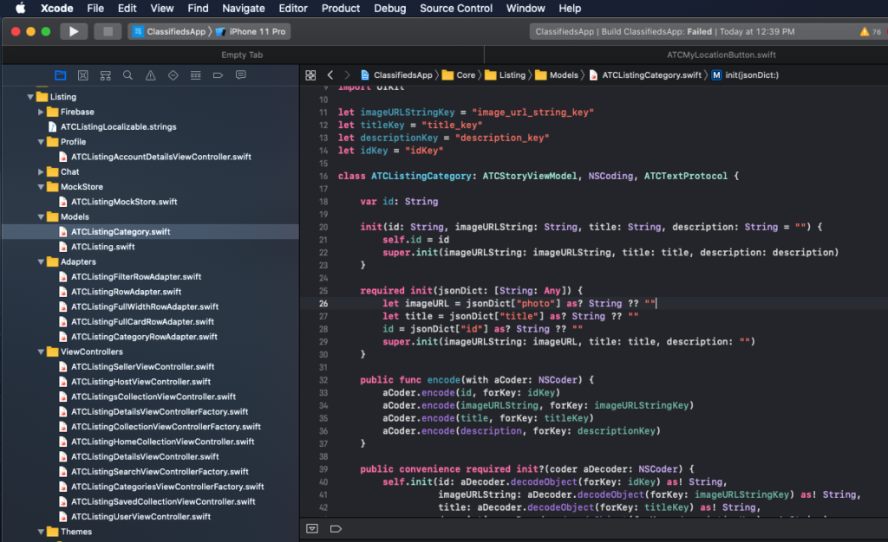Toggle the debug area visibility
Screen dimensions: 888x542
pos(311,528)
